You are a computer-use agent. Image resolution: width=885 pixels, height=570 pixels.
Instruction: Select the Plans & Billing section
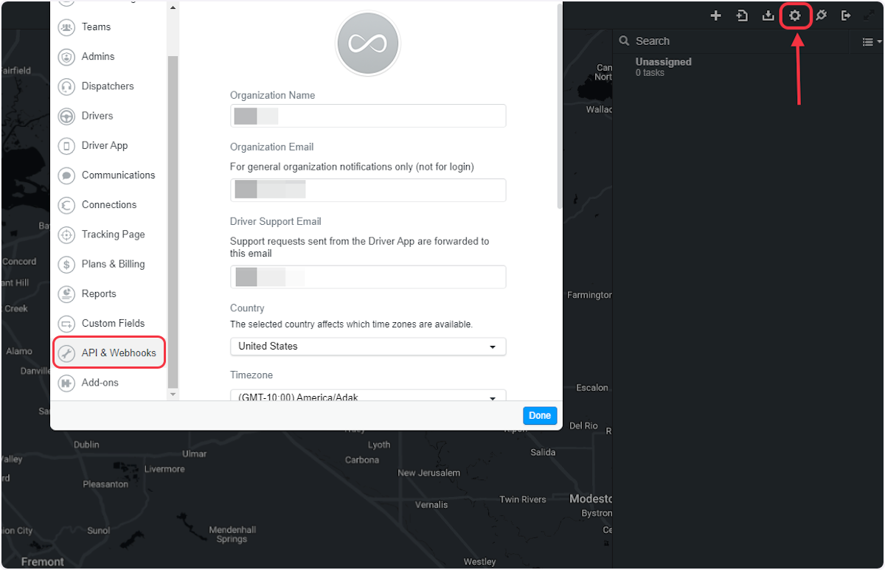tap(112, 264)
